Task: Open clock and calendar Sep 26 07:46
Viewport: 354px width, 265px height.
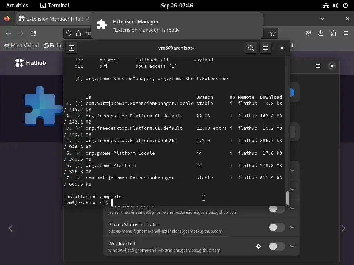Action: tap(177, 6)
